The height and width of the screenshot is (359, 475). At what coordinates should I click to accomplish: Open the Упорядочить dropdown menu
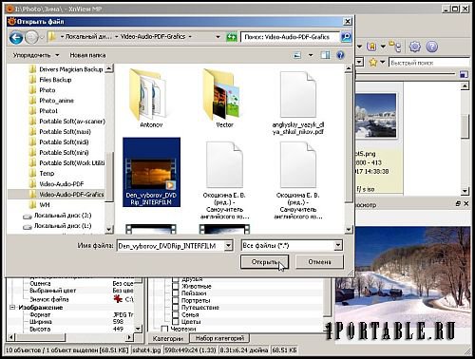(36, 55)
